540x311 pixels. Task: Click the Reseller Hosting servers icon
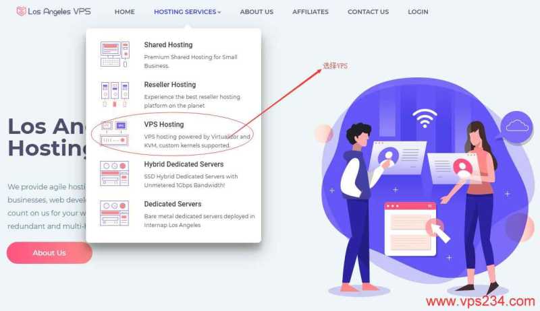(x=115, y=94)
